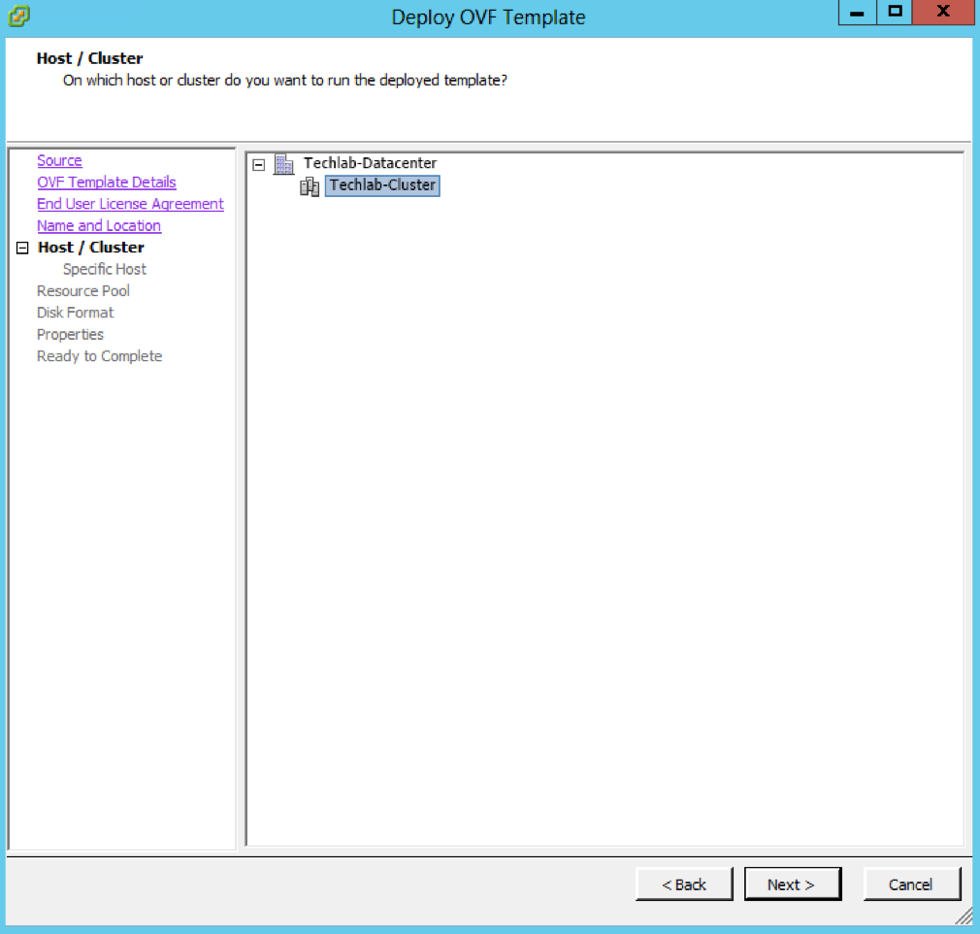Open the OVF Template Details step
The height and width of the screenshot is (934, 980).
click(107, 183)
